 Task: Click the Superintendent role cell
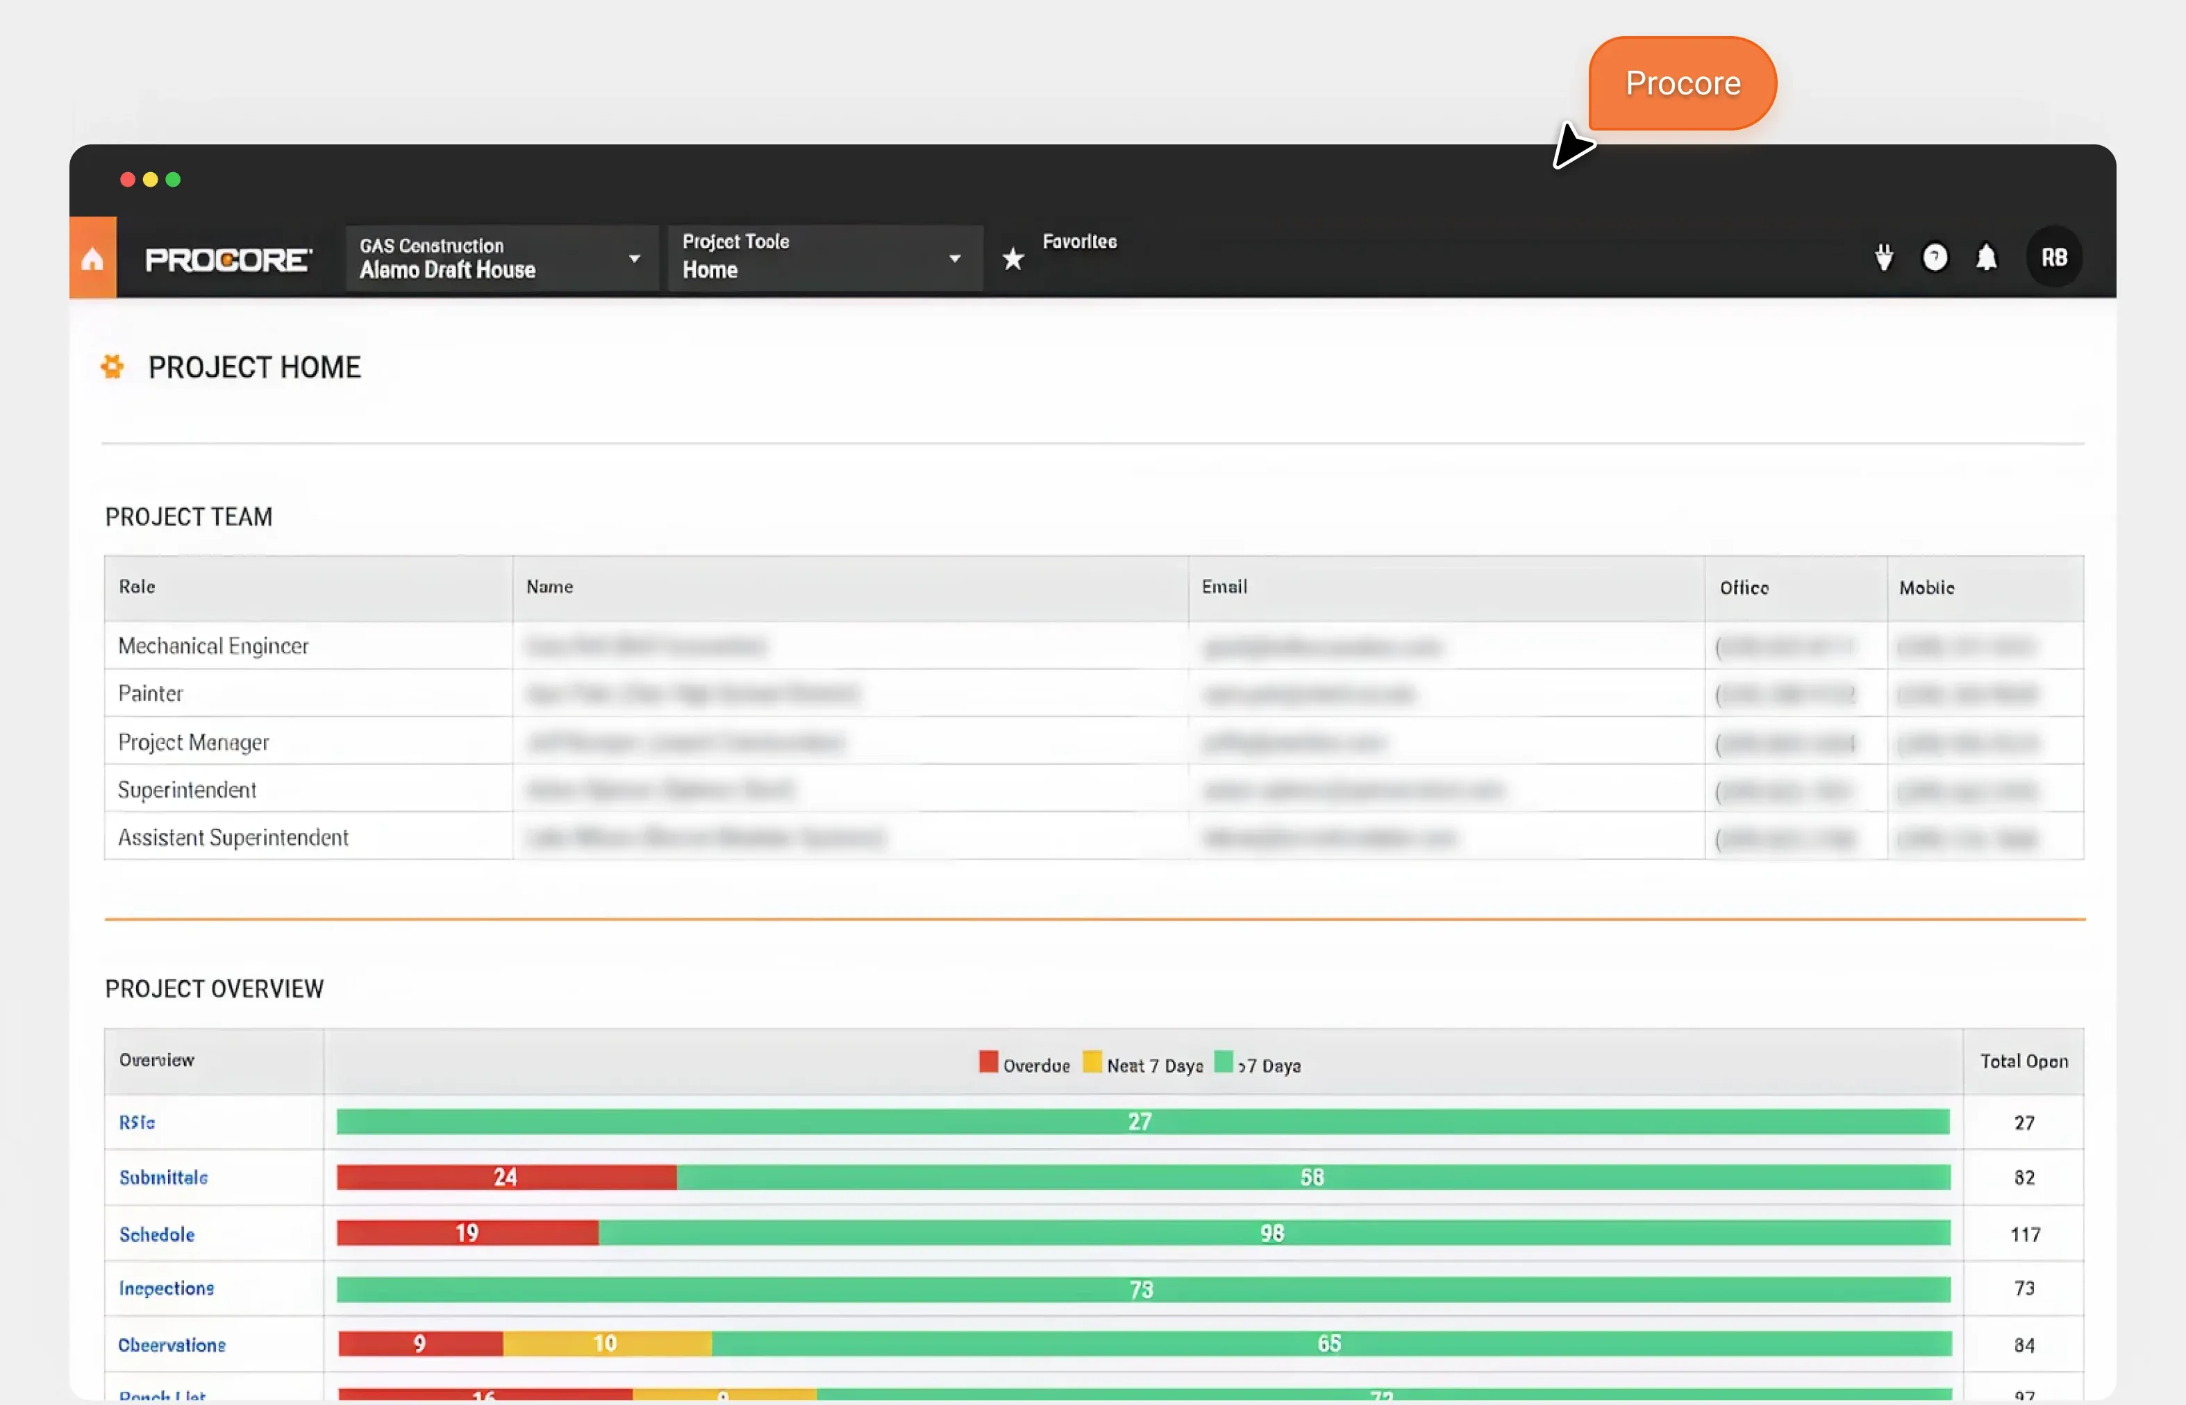tap(308, 789)
